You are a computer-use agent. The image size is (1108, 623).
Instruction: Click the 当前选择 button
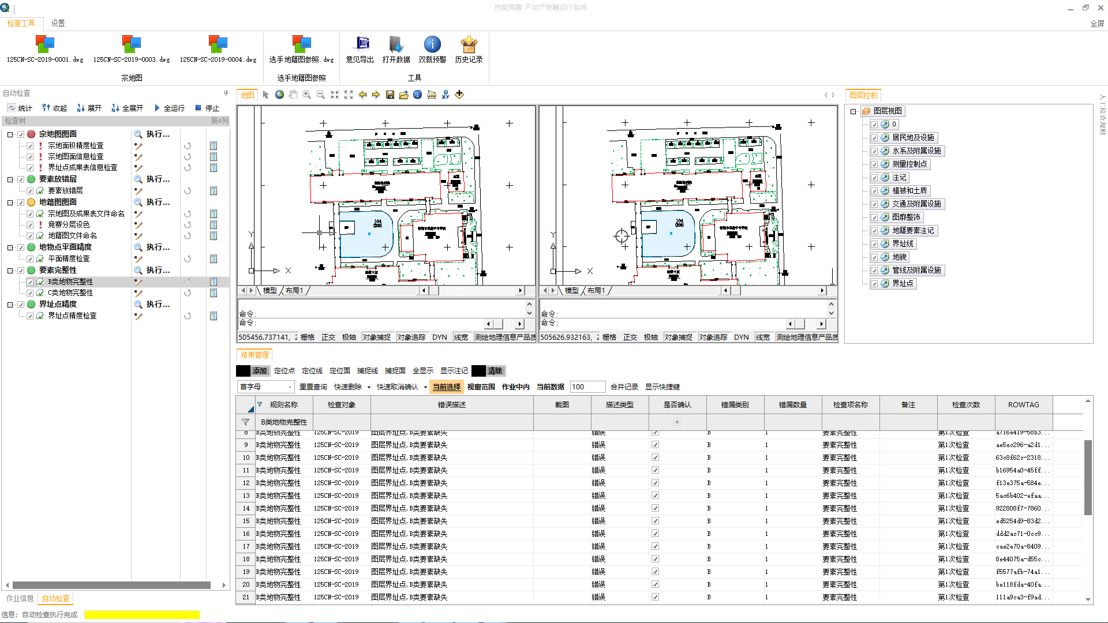click(x=447, y=387)
